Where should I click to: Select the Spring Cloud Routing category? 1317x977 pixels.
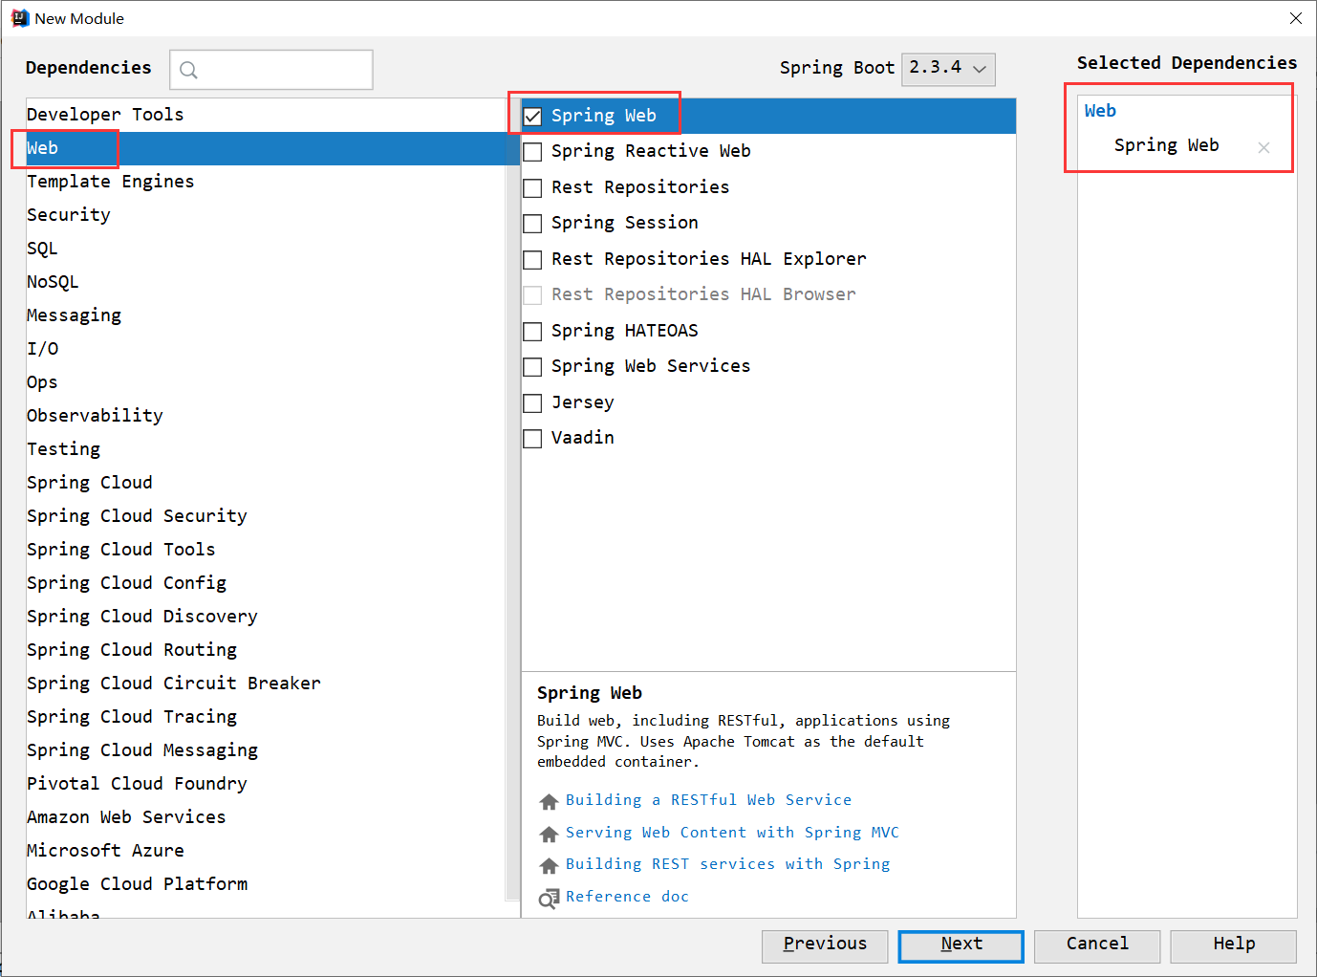pyautogui.click(x=266, y=650)
